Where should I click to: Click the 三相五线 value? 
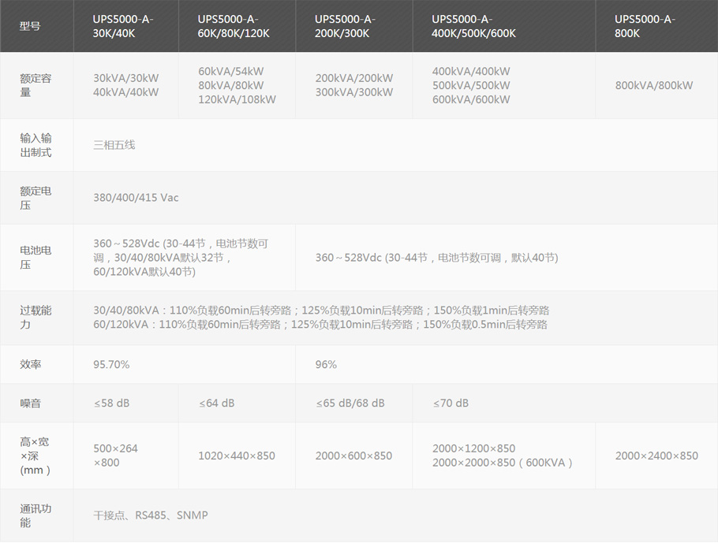point(114,145)
